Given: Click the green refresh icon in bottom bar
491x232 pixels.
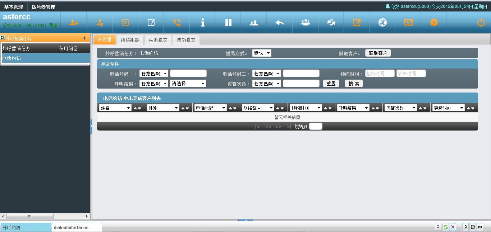Looking at the screenshot, I should [445, 227].
